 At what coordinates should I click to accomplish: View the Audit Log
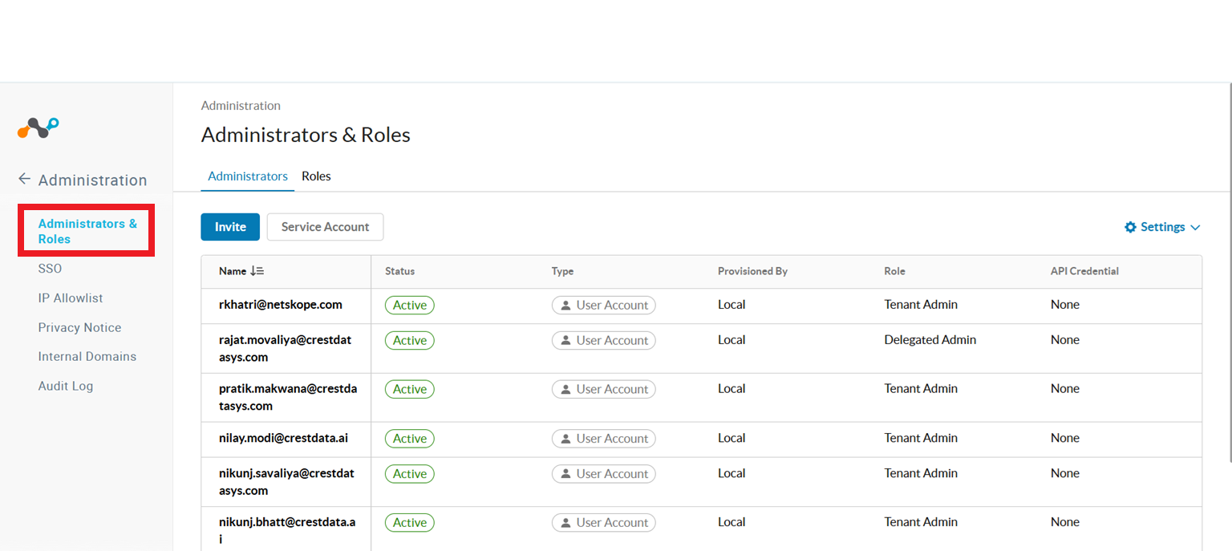(66, 386)
